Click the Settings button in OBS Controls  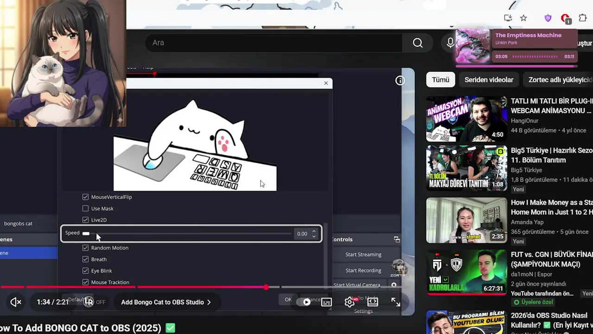click(x=363, y=311)
